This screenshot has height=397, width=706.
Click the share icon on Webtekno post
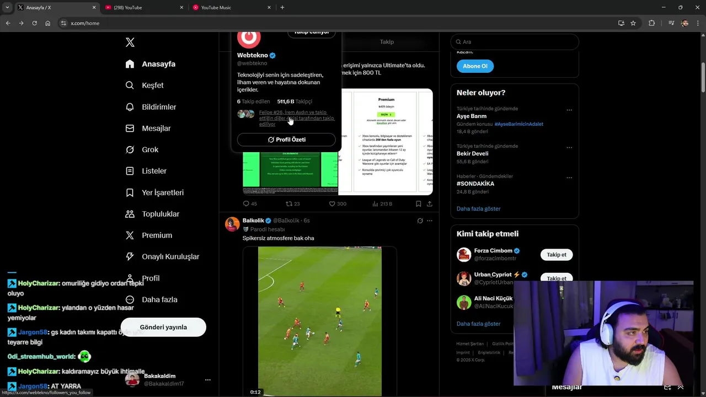pyautogui.click(x=430, y=203)
